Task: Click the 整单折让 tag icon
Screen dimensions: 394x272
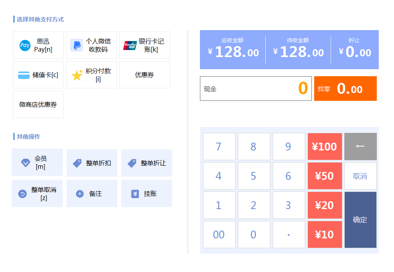Action: pyautogui.click(x=132, y=163)
